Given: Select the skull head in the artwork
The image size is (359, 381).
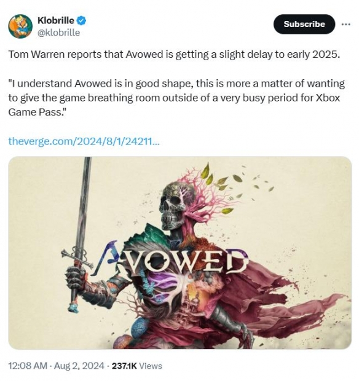Looking at the screenshot, I should point(175,205).
